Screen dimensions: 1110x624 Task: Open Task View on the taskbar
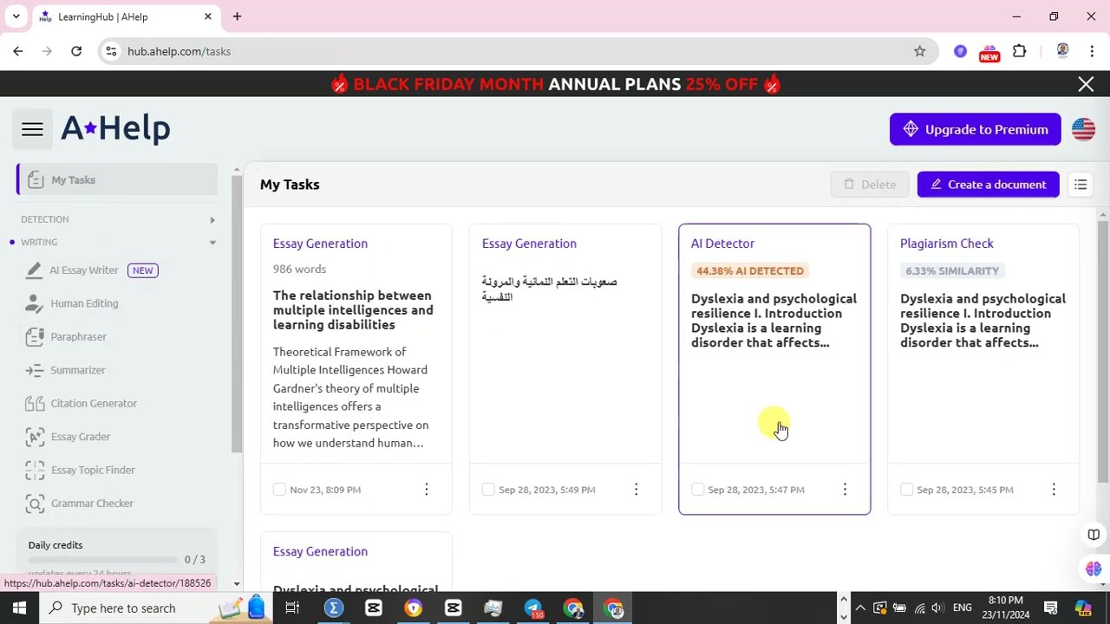[x=292, y=608]
